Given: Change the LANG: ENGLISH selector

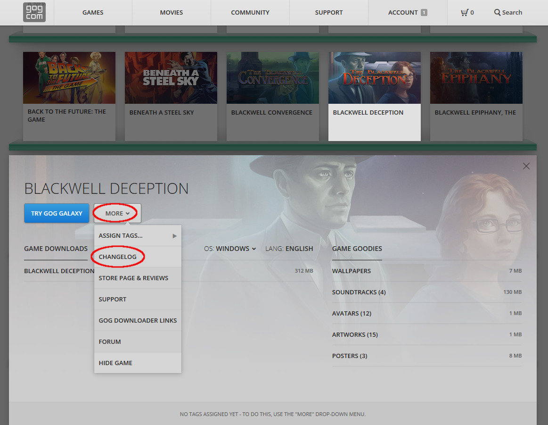Looking at the screenshot, I should click(x=289, y=249).
